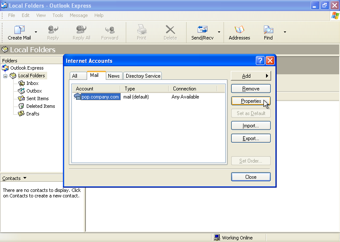This screenshot has height=242, width=340.
Task: Click the Properties button
Action: (x=251, y=101)
